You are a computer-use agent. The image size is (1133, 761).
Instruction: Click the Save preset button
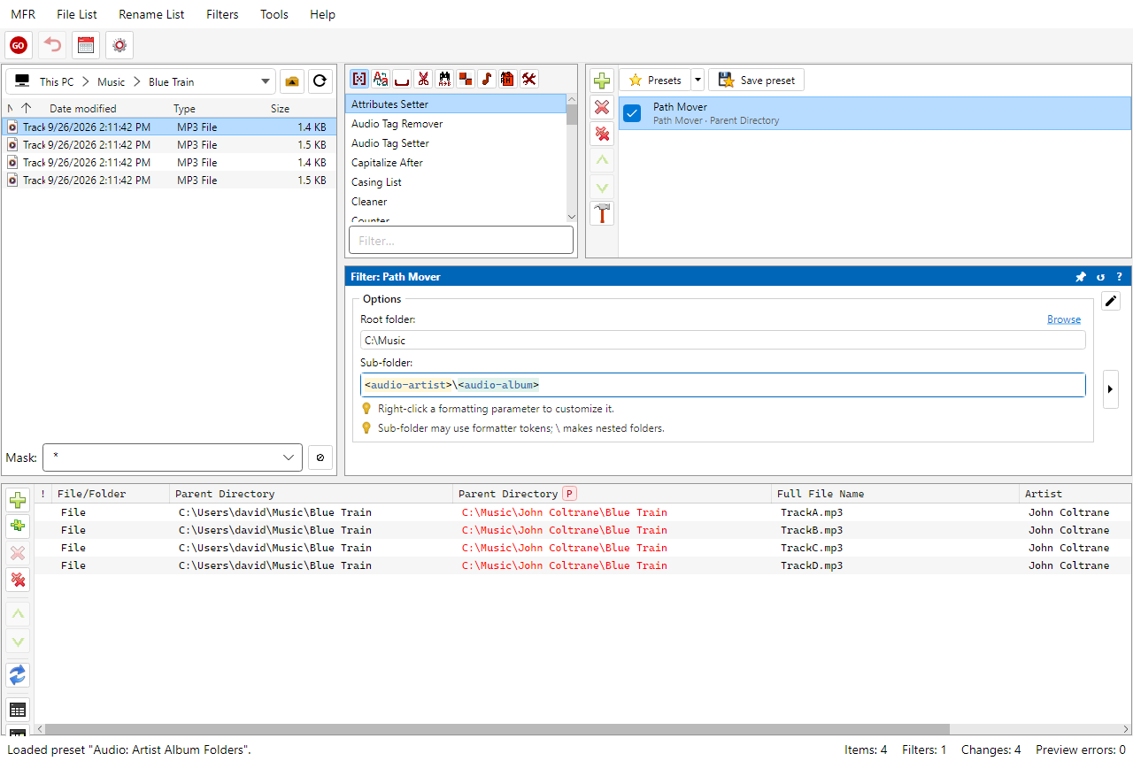(757, 81)
